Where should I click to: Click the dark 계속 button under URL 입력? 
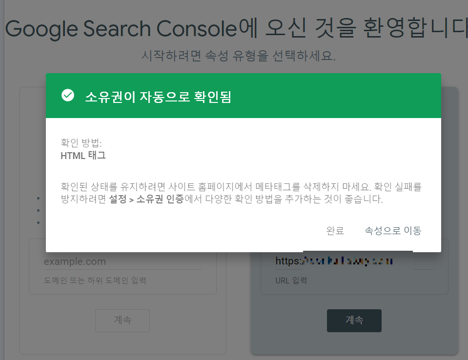click(x=354, y=320)
